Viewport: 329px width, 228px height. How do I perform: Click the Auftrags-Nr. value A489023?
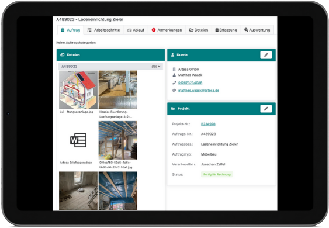point(209,134)
